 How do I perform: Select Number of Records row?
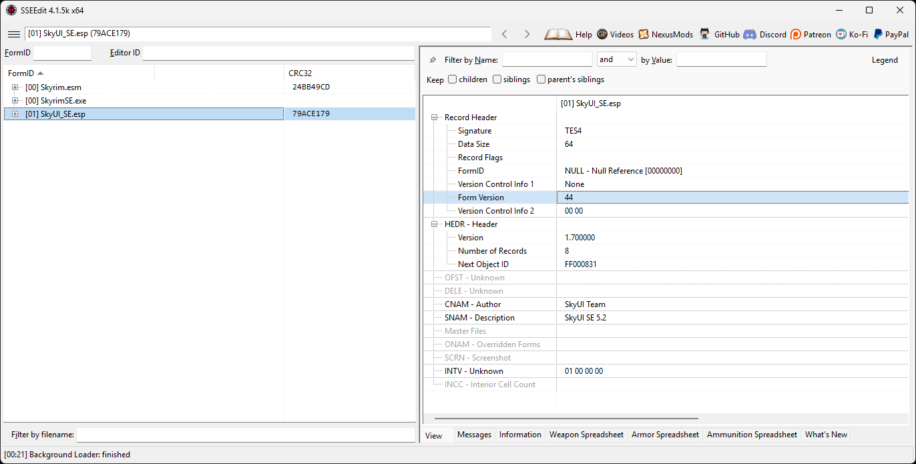(x=666, y=251)
